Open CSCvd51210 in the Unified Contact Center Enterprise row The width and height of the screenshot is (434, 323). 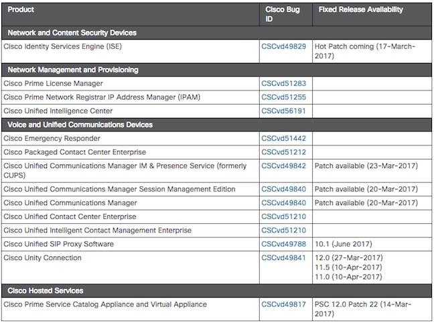click(283, 216)
